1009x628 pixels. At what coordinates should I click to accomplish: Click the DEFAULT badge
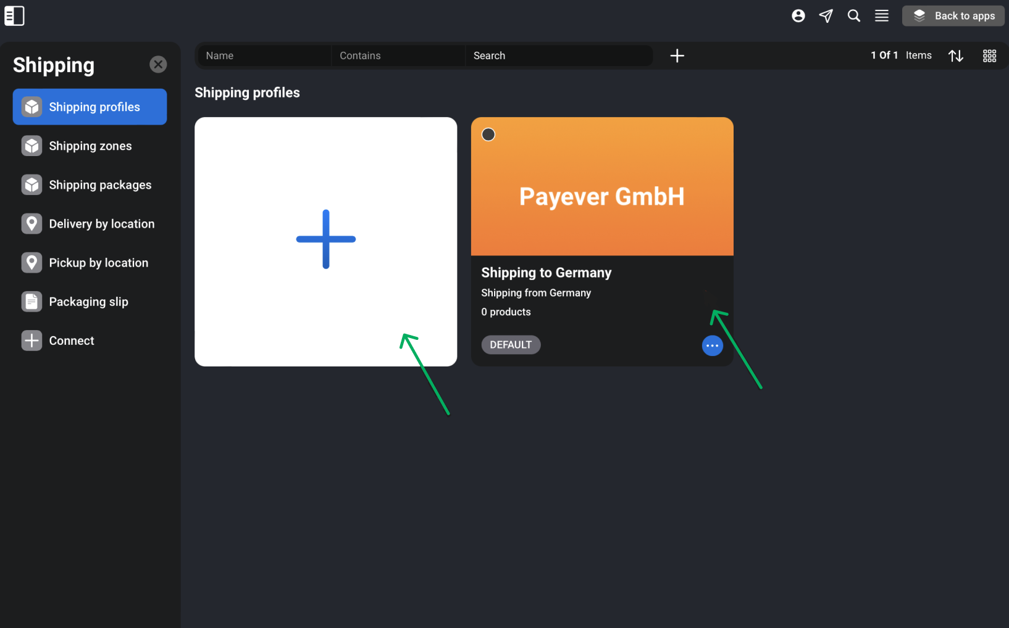tap(511, 345)
